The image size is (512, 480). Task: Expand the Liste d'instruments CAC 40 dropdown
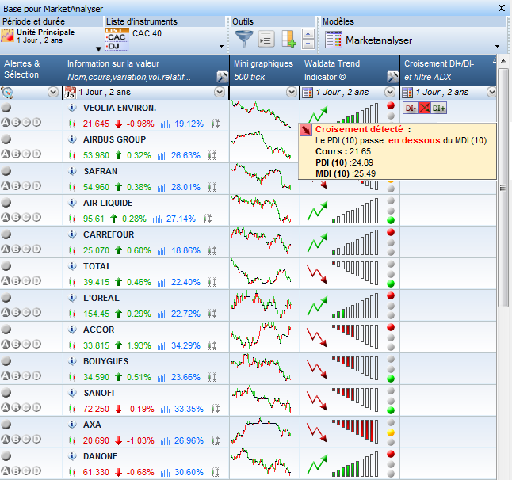coord(221,46)
